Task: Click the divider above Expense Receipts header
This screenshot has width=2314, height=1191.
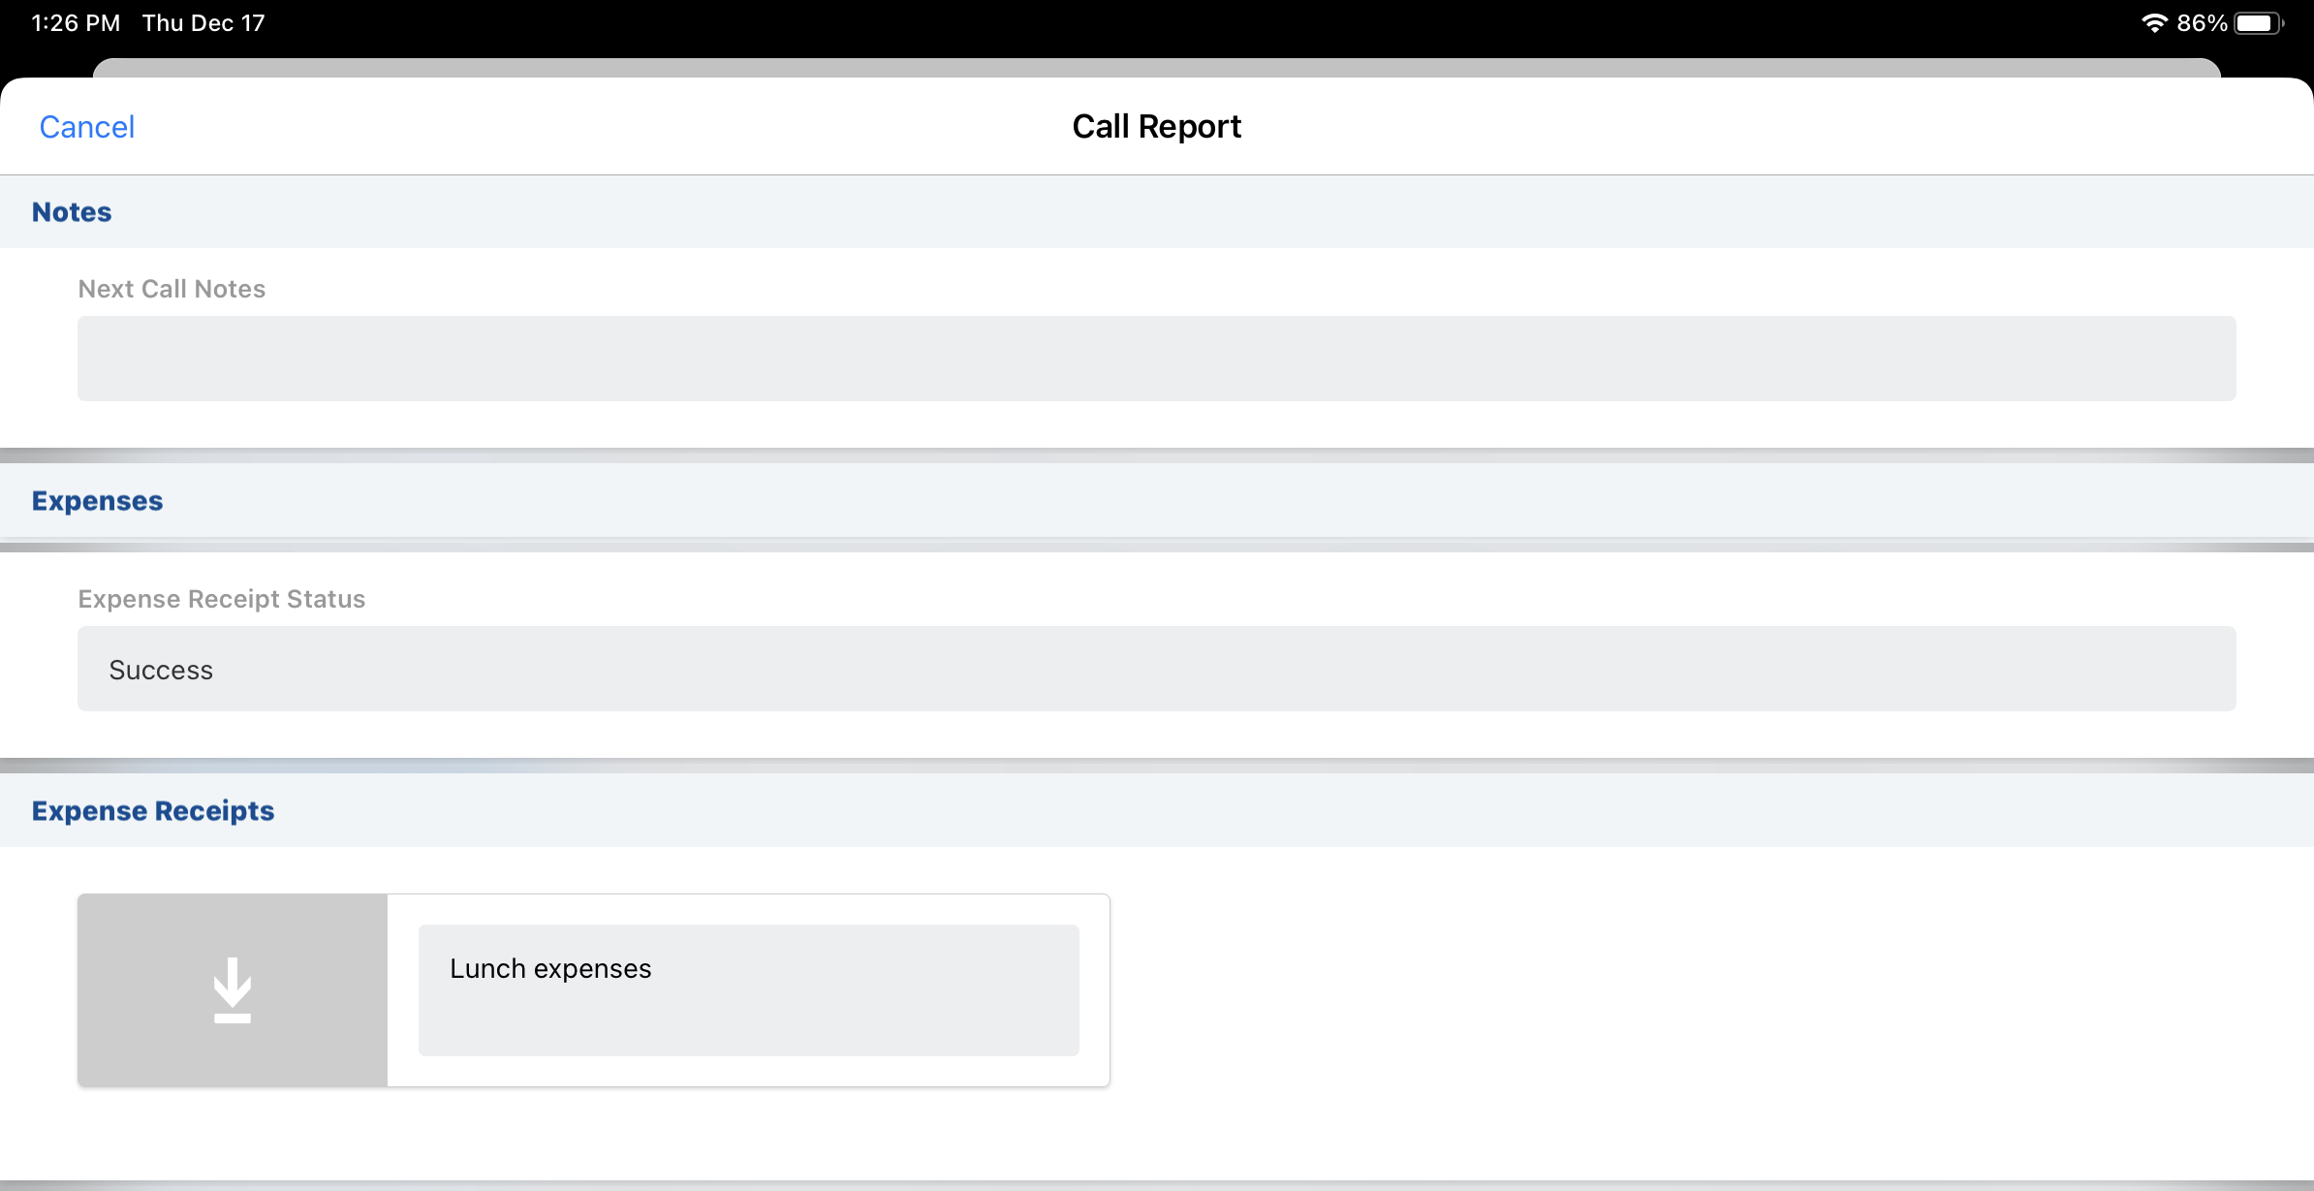Action: tap(1156, 766)
